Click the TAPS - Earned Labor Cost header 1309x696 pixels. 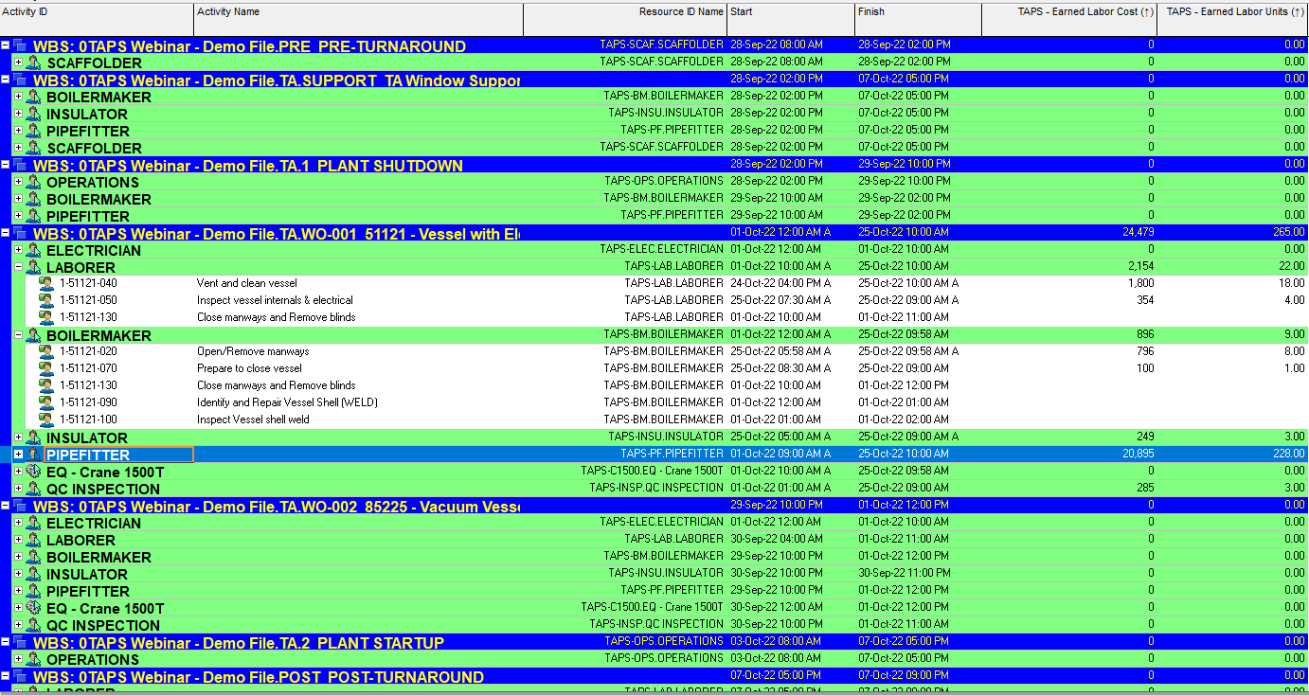1068,12
